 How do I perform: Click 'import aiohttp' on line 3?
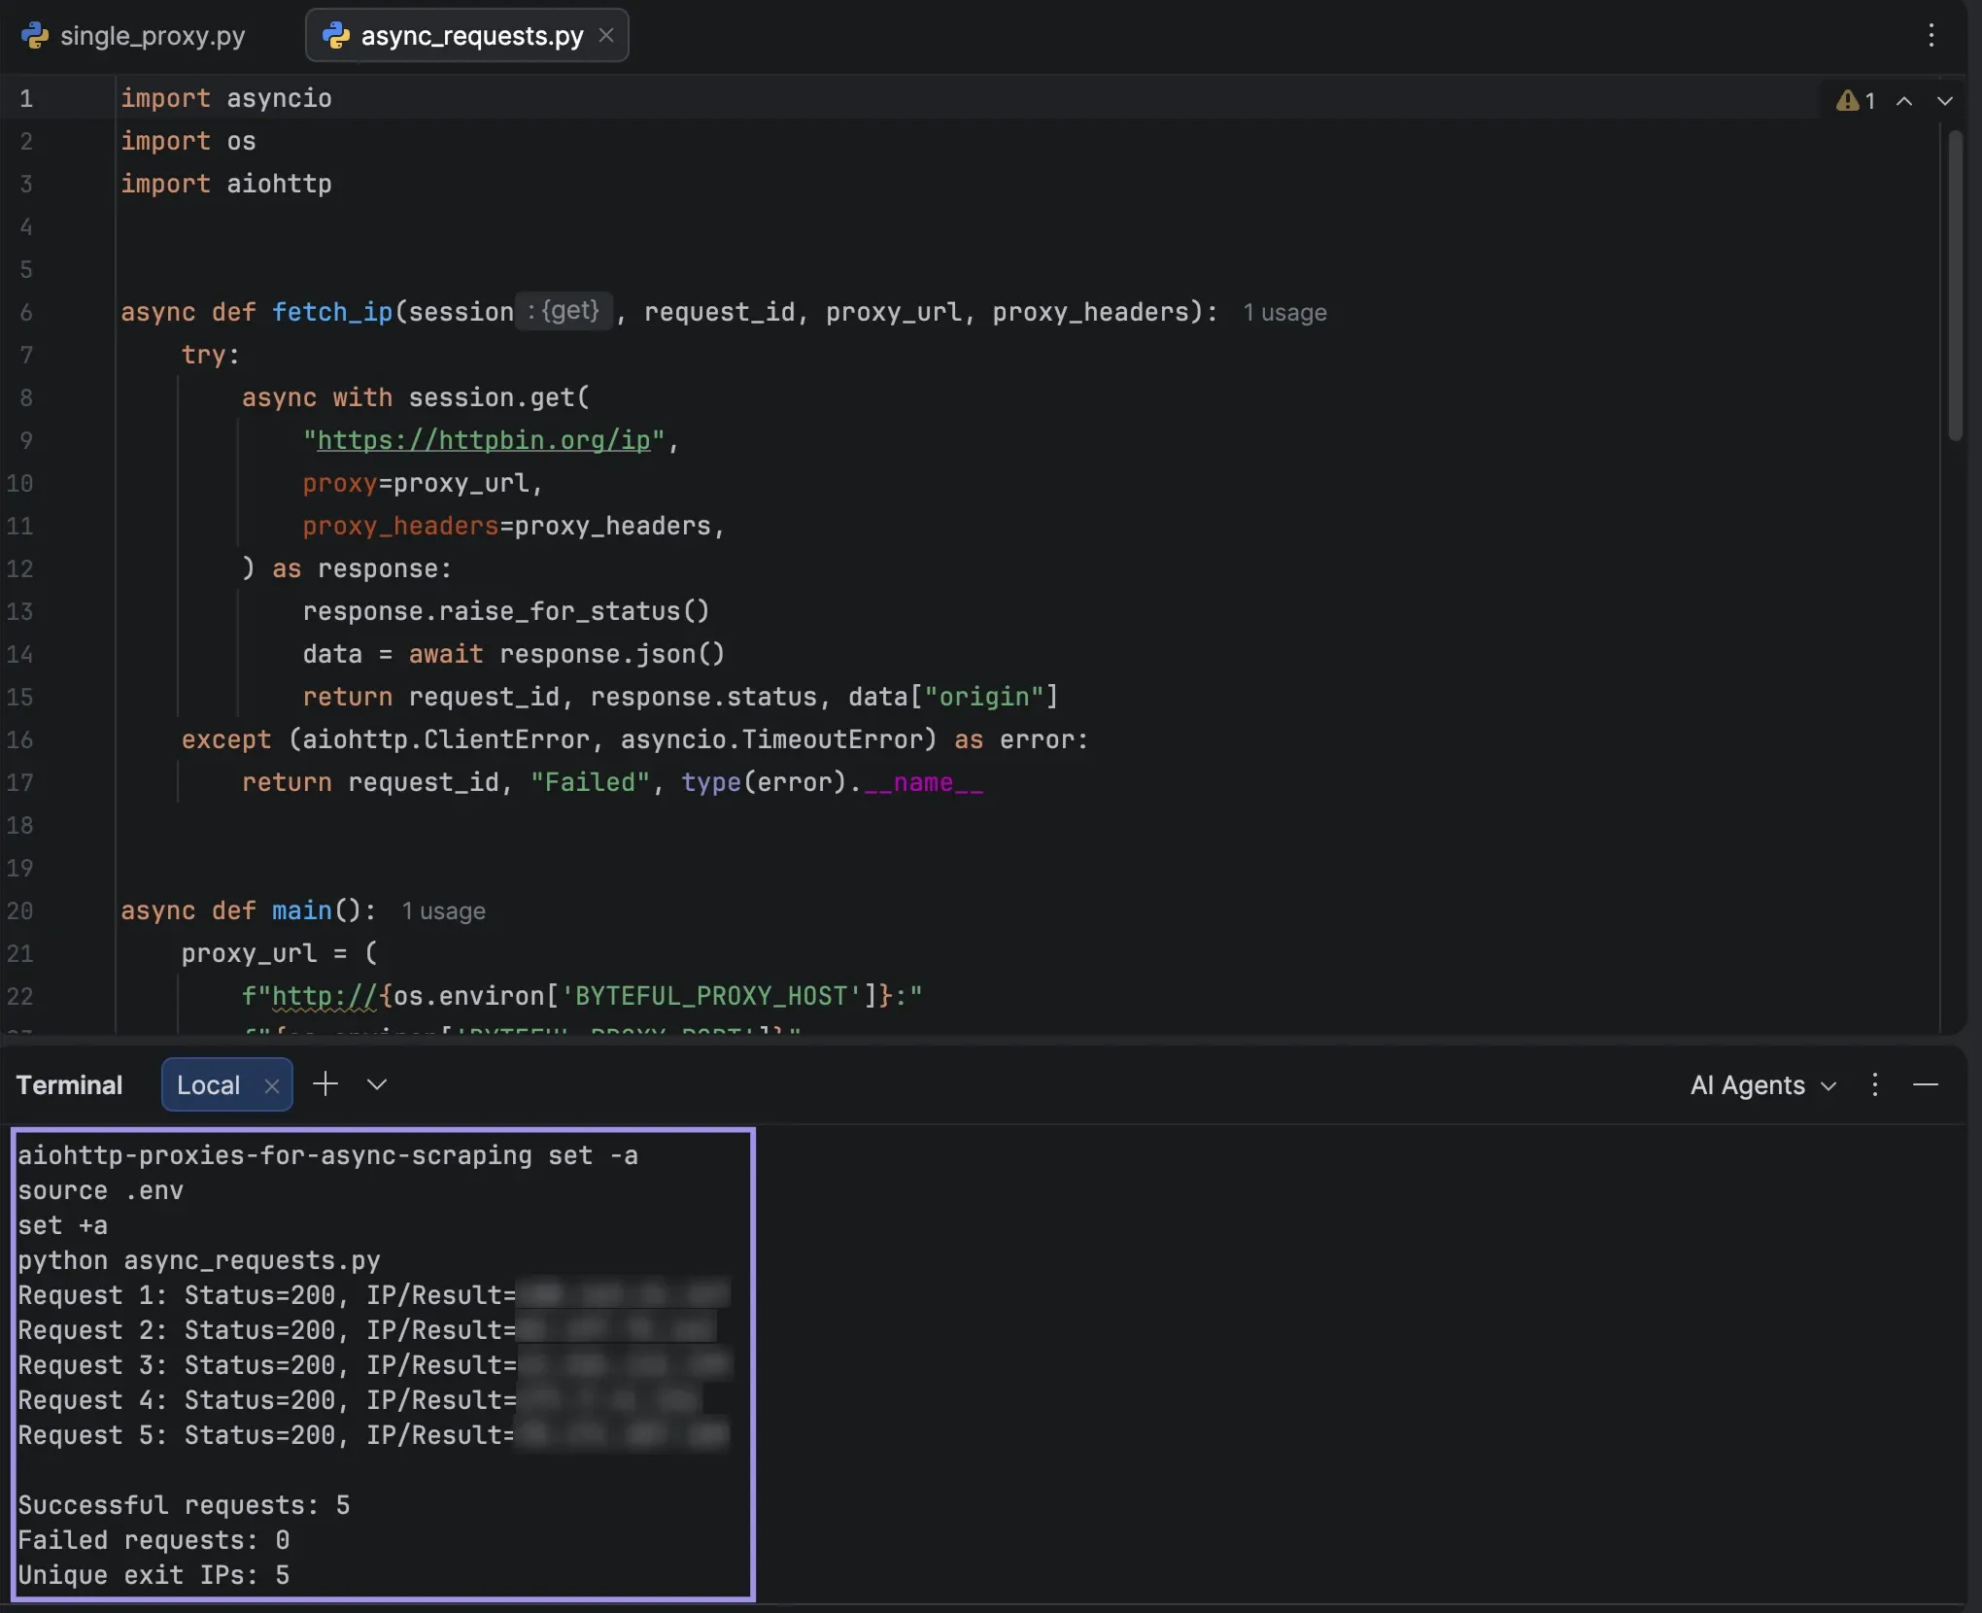(x=226, y=184)
